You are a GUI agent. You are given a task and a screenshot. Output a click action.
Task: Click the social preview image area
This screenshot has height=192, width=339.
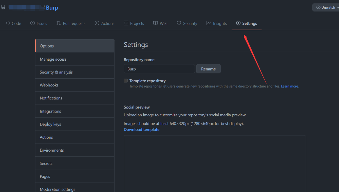[215, 164]
